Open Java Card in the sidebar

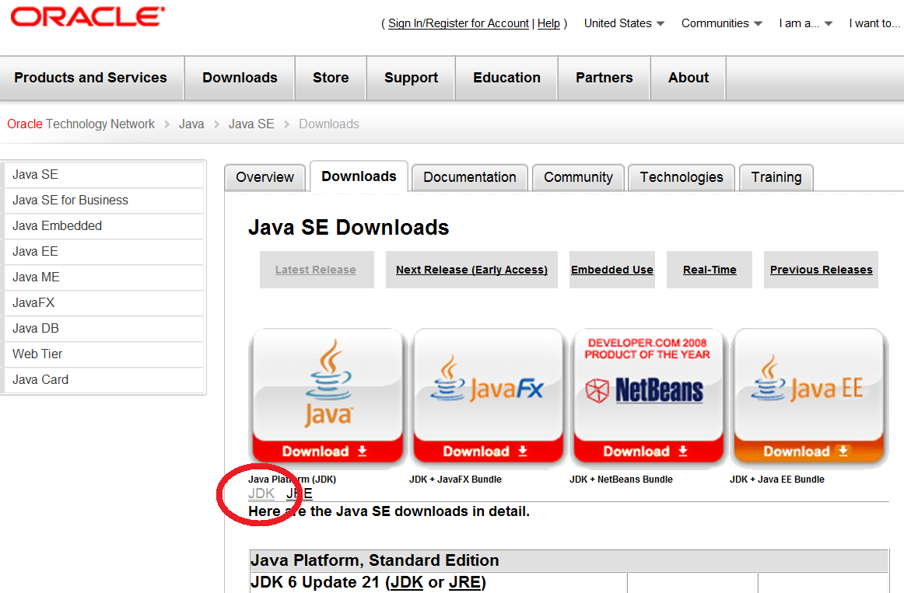pyautogui.click(x=103, y=379)
